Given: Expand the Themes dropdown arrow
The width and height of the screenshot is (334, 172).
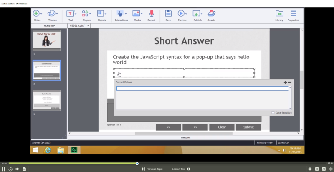Looking at the screenshot, I should tap(57, 14).
